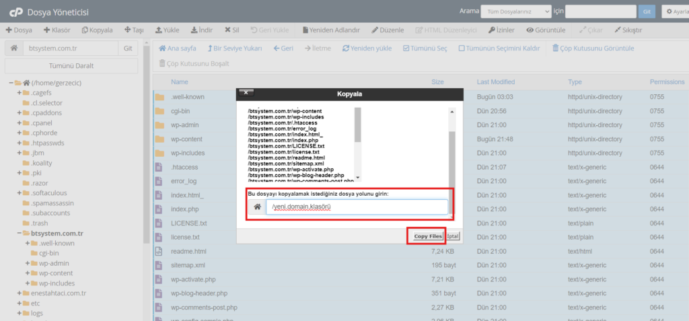Open Ayarlar settings button
The height and width of the screenshot is (321, 689).
tap(676, 11)
